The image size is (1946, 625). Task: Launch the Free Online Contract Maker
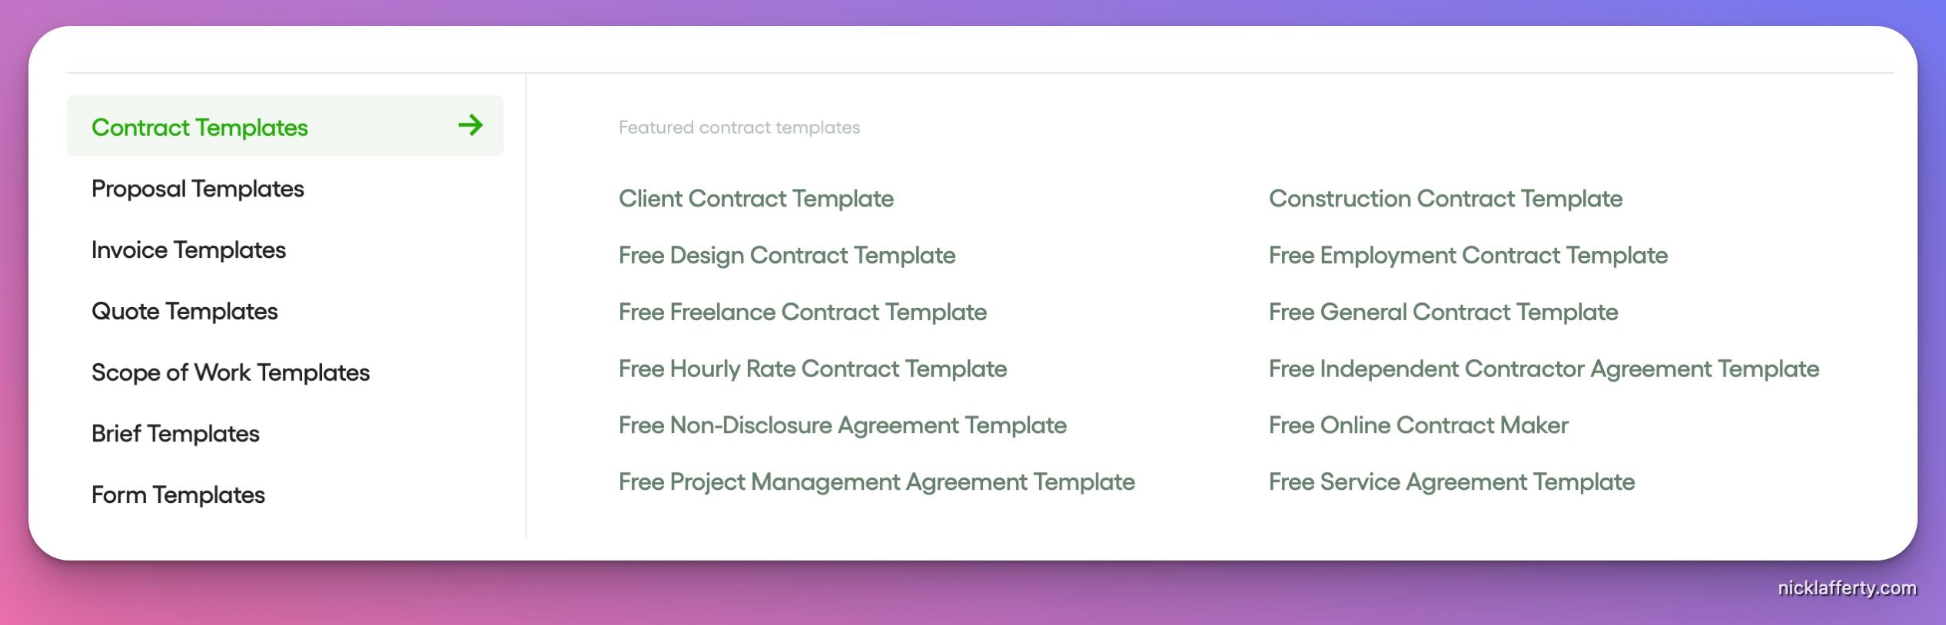(x=1417, y=425)
